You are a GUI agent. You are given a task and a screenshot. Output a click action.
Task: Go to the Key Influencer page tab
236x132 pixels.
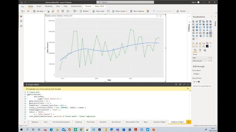pyautogui.click(x=116, y=122)
